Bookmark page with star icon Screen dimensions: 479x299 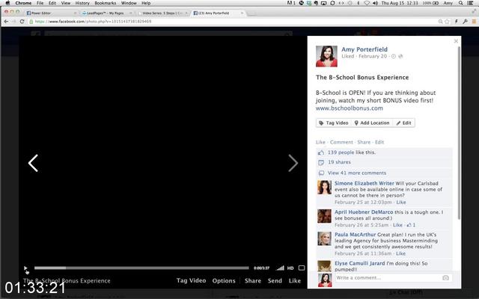click(x=448, y=22)
